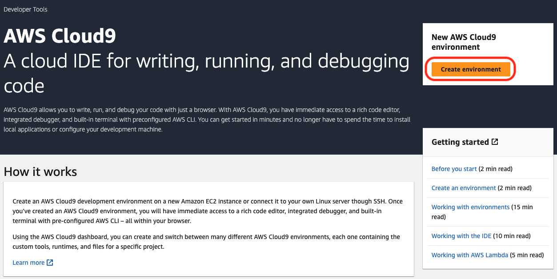Click external link icon next to Learn more

click(50, 263)
